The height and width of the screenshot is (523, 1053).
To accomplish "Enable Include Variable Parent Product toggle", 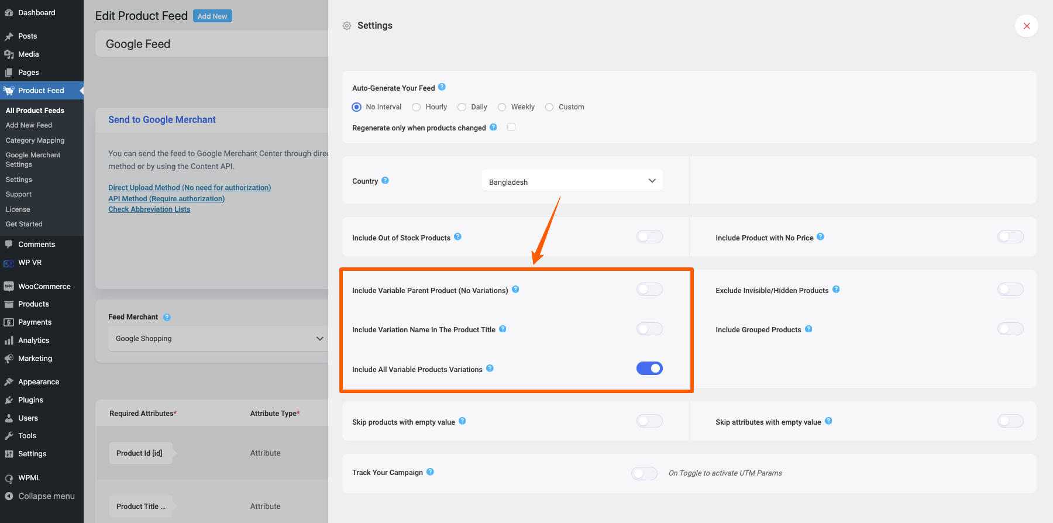I will coord(649,289).
